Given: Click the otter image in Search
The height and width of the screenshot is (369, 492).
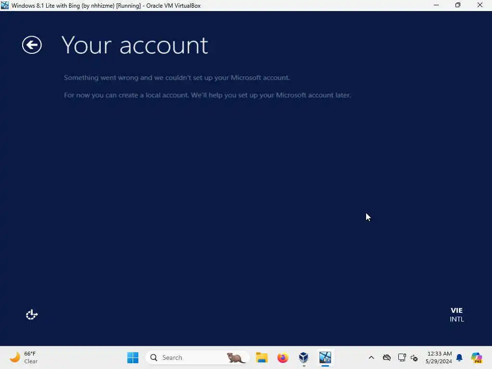Looking at the screenshot, I should tap(236, 357).
